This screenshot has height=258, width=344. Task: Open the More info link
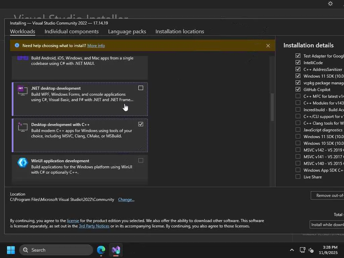tap(96, 46)
